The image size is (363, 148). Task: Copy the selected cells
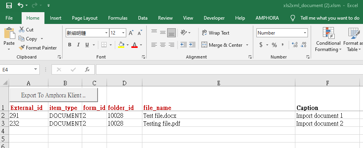pyautogui.click(x=28, y=38)
